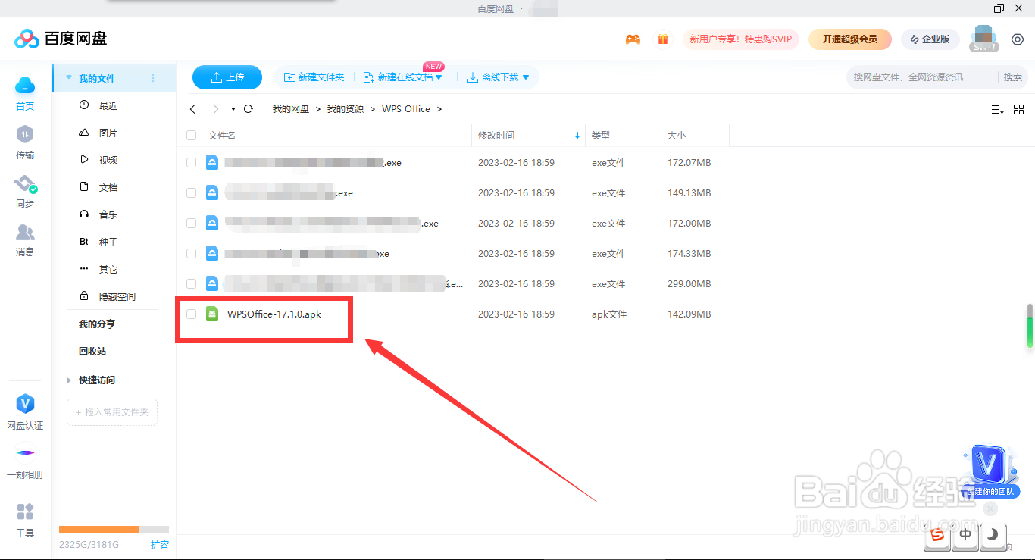Screen dimensions: 1035x560
Task: Toggle the select-all checkbox in header
Action: [x=192, y=136]
